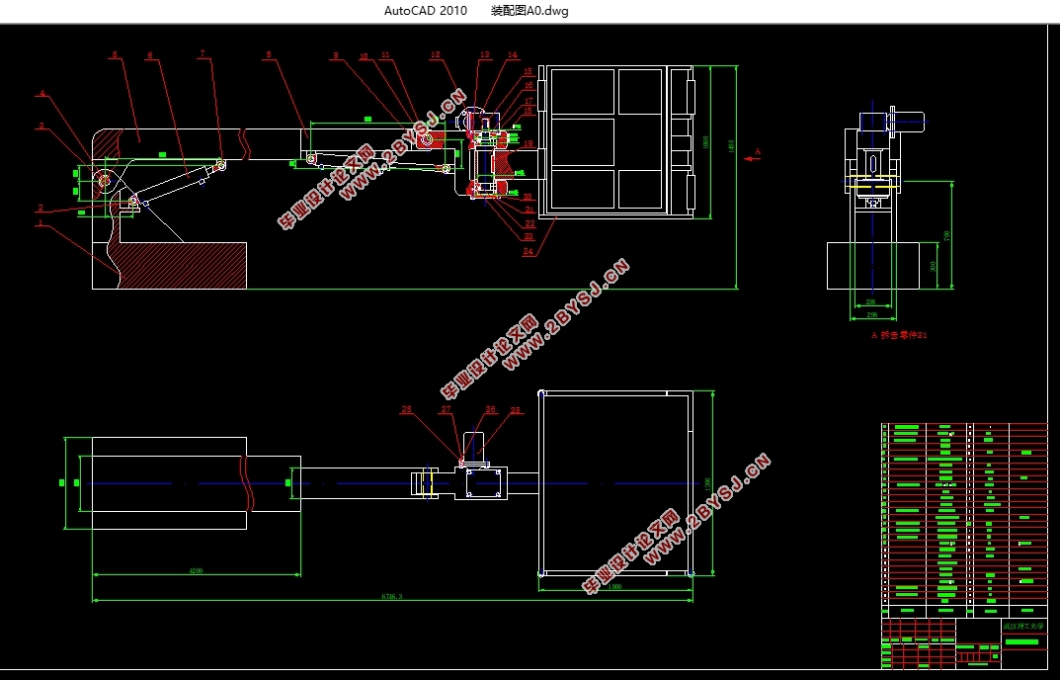Select balloon label 18
The image size is (1060, 680).
click(529, 111)
